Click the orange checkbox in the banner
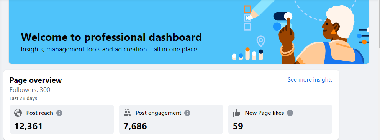Viewport: 380px width, 140px height. click(247, 9)
